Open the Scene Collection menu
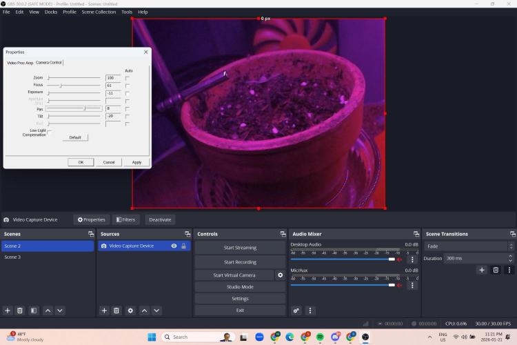This screenshot has width=517, height=345. [99, 12]
